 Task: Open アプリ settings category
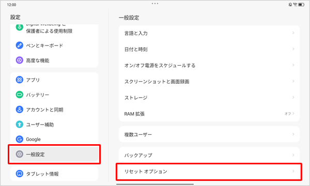(x=54, y=80)
